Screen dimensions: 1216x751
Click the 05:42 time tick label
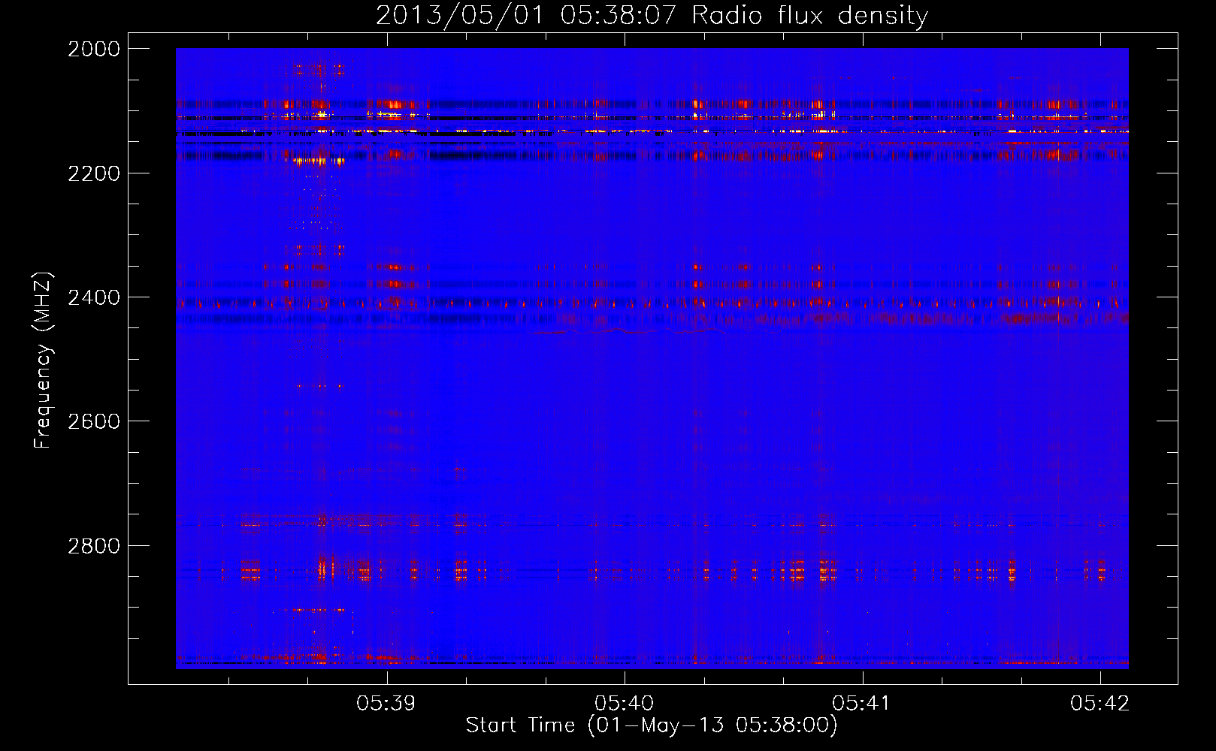tap(1100, 703)
